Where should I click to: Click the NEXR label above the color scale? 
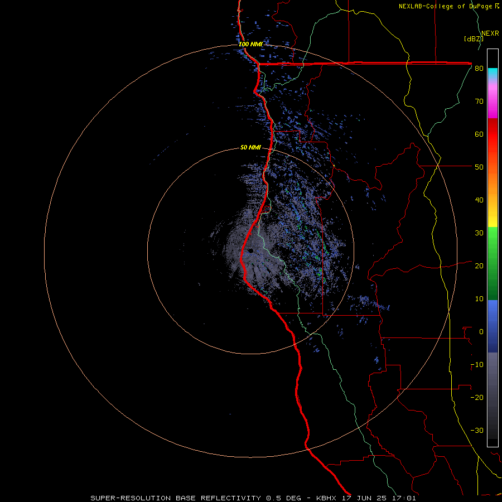tap(490, 33)
